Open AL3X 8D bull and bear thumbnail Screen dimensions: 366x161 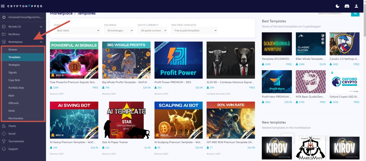coord(231,60)
